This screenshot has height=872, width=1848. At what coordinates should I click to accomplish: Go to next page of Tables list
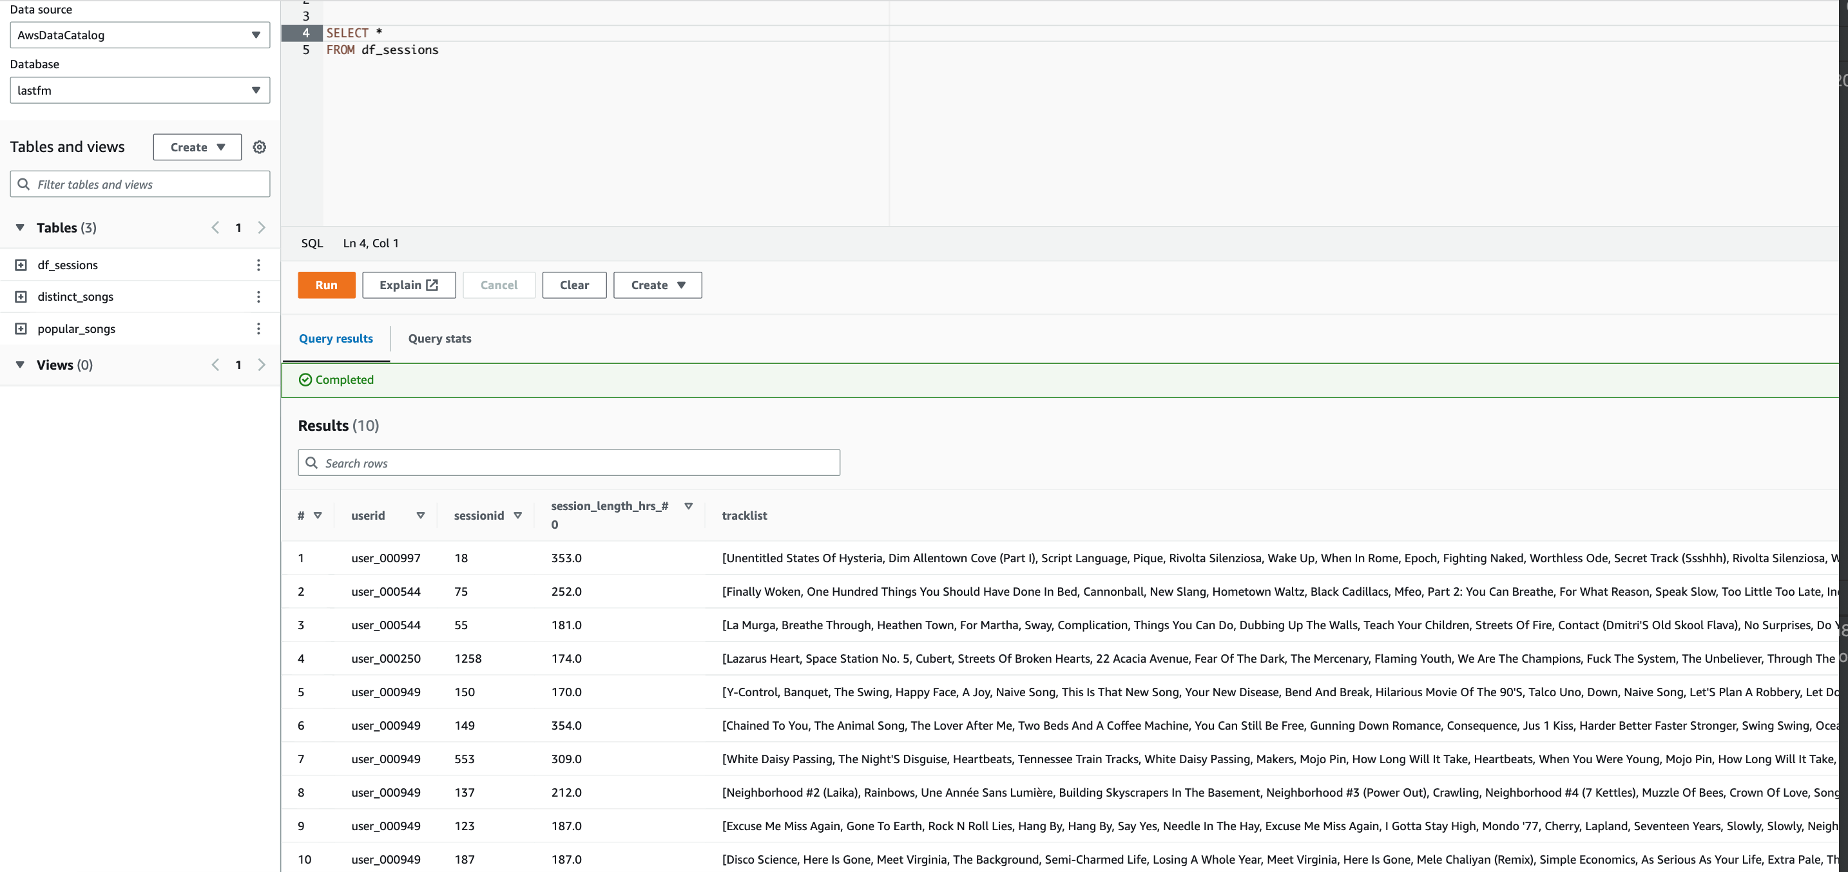(262, 227)
